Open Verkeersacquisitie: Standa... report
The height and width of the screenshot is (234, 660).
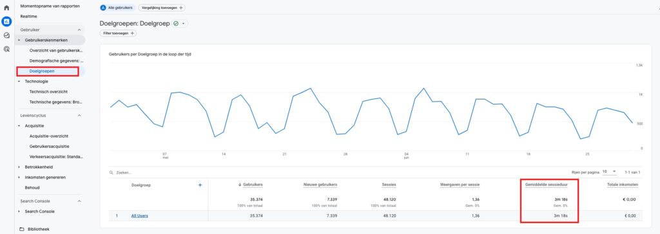(x=57, y=157)
